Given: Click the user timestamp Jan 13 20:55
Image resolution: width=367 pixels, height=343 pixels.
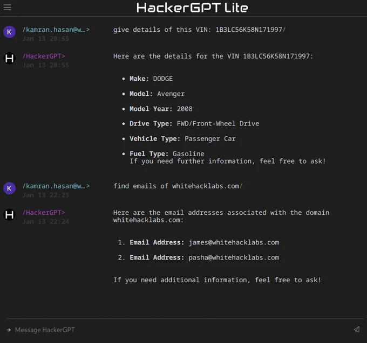Looking at the screenshot, I should coord(46,39).
